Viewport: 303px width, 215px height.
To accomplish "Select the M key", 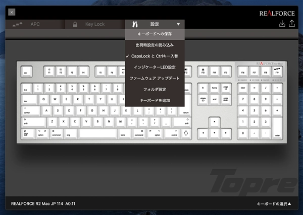I will (x=120, y=122).
